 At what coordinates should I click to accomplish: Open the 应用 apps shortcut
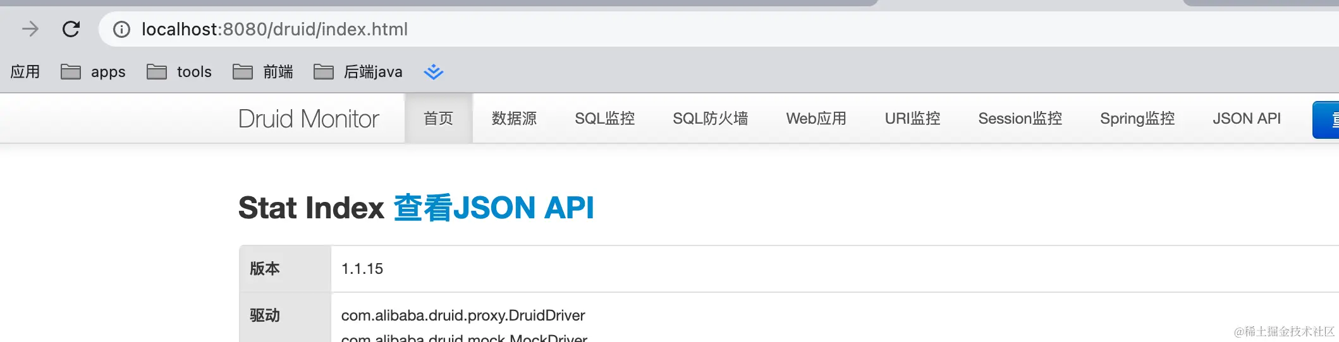pos(25,72)
